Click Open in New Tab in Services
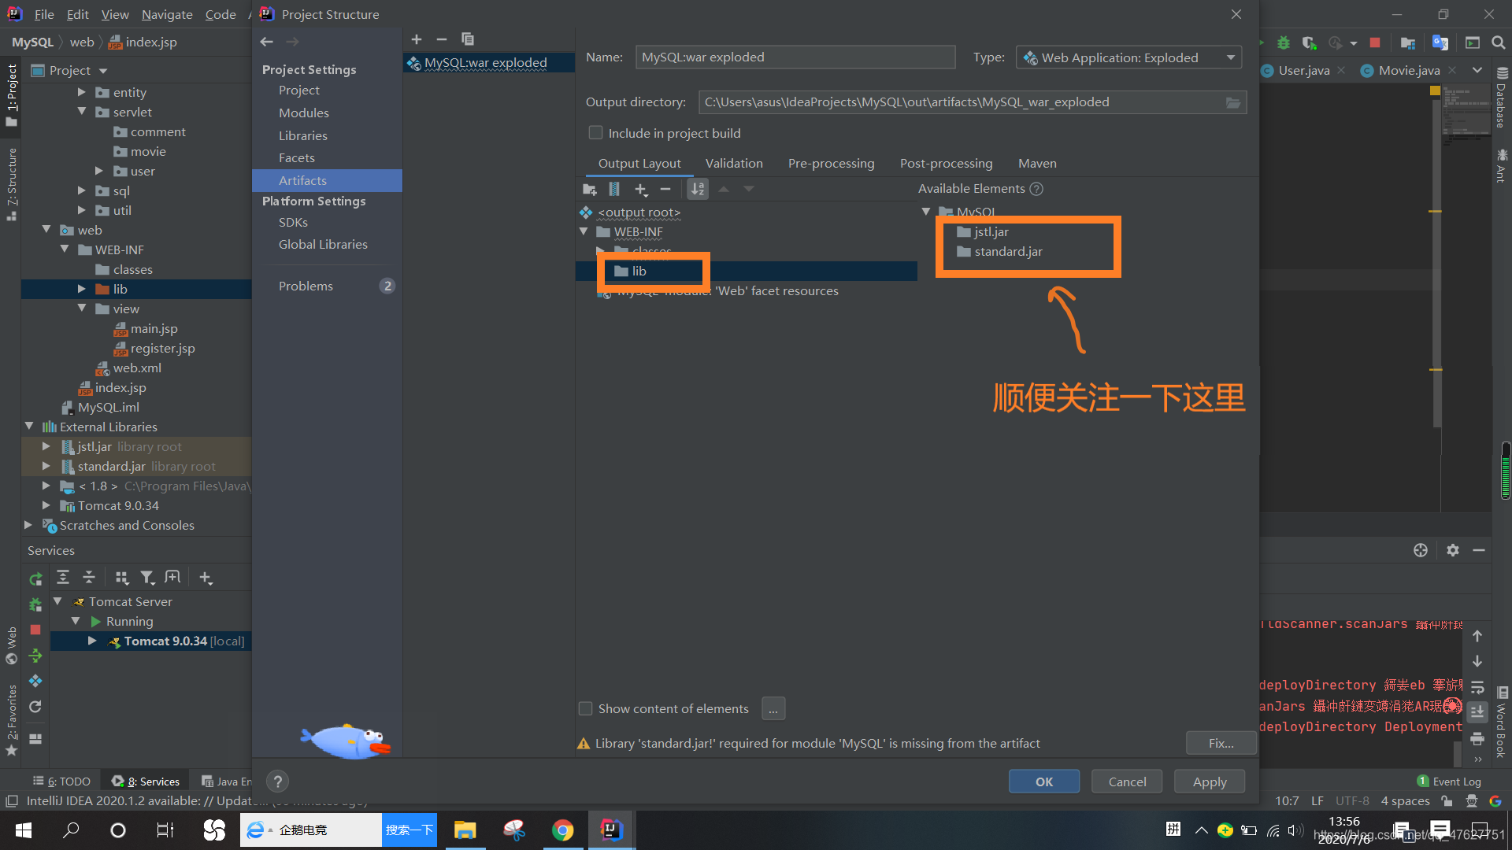The height and width of the screenshot is (850, 1512). (x=172, y=578)
